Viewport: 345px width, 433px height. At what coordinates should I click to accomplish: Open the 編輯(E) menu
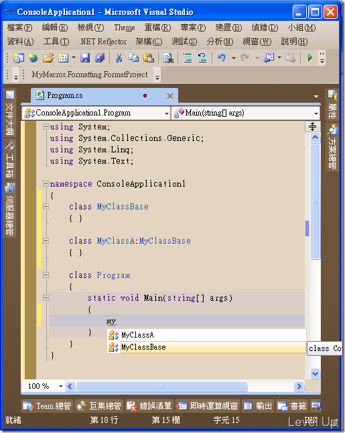pyautogui.click(x=55, y=28)
